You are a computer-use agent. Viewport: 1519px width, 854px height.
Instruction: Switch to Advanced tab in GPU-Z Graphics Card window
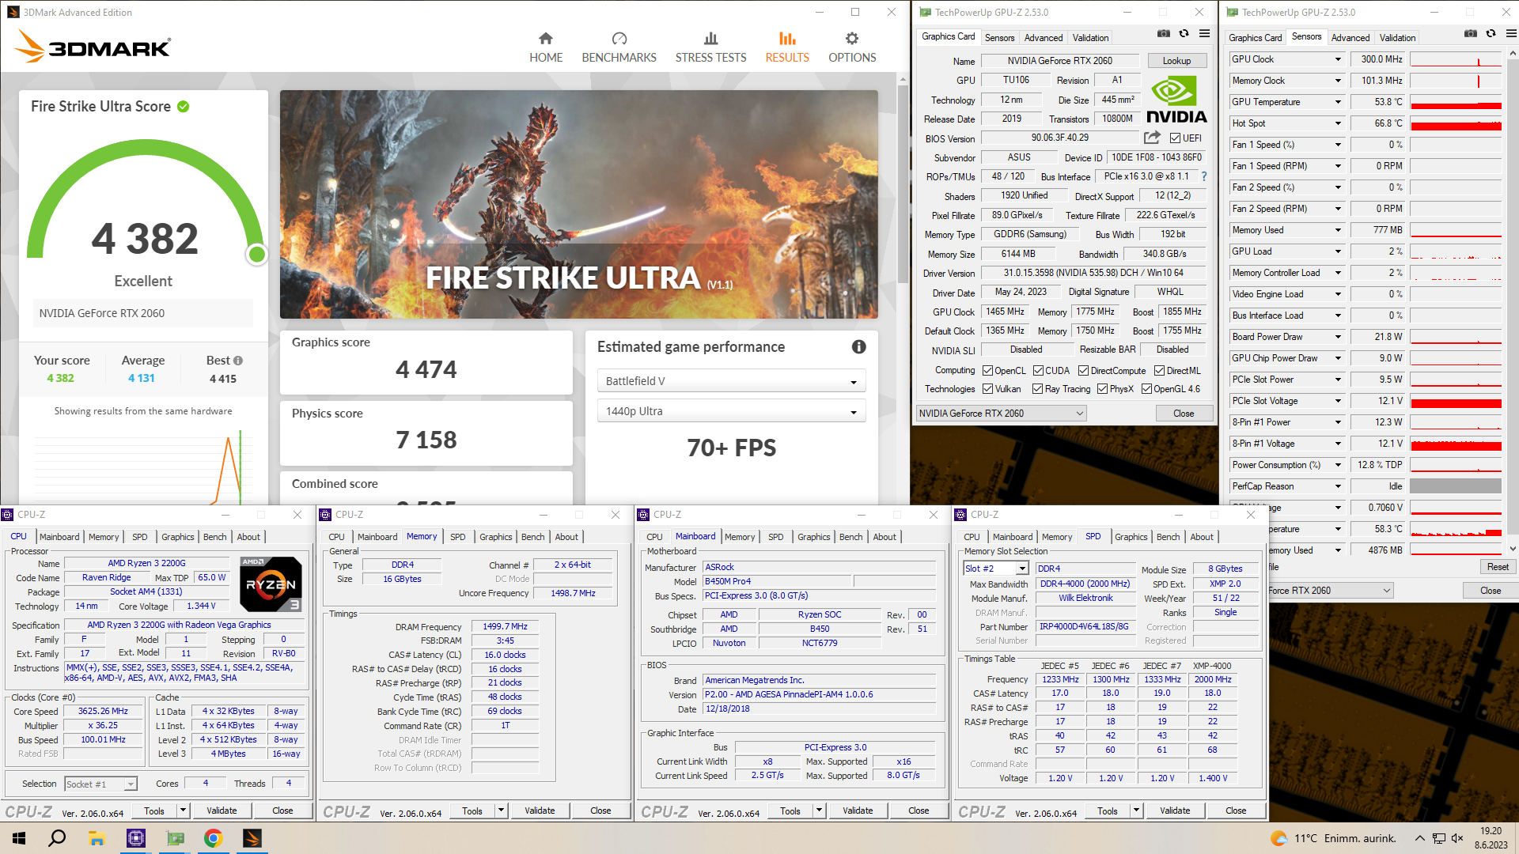point(1043,38)
